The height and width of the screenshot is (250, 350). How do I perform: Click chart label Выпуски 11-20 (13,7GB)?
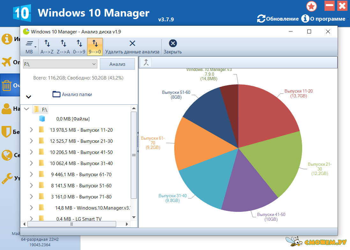tap(298, 94)
